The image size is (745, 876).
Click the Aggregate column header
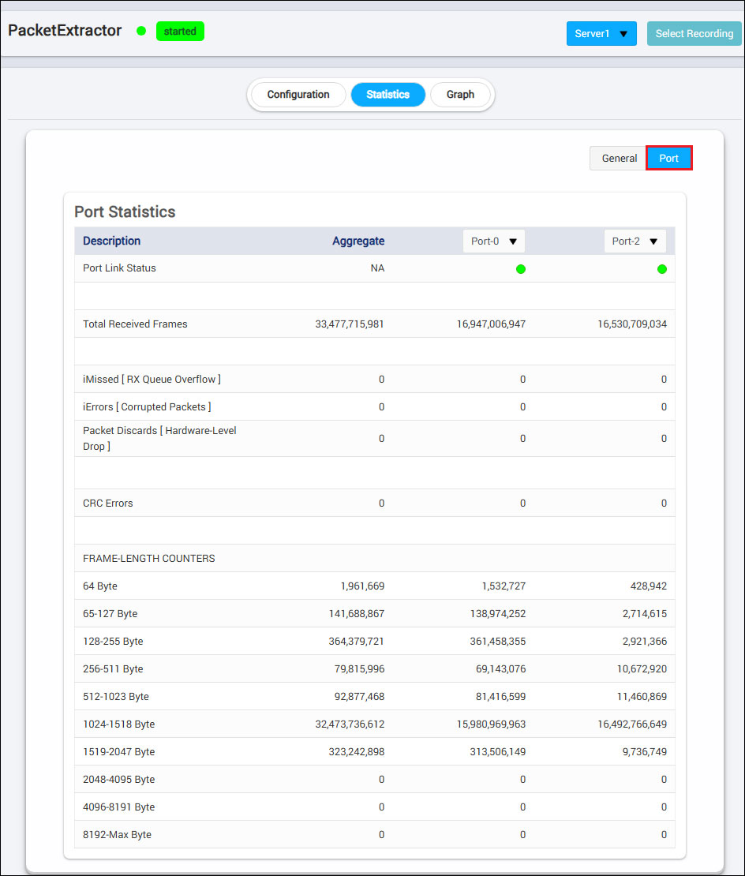click(358, 241)
